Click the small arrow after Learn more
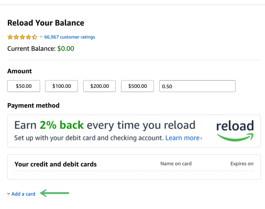 point(201,138)
